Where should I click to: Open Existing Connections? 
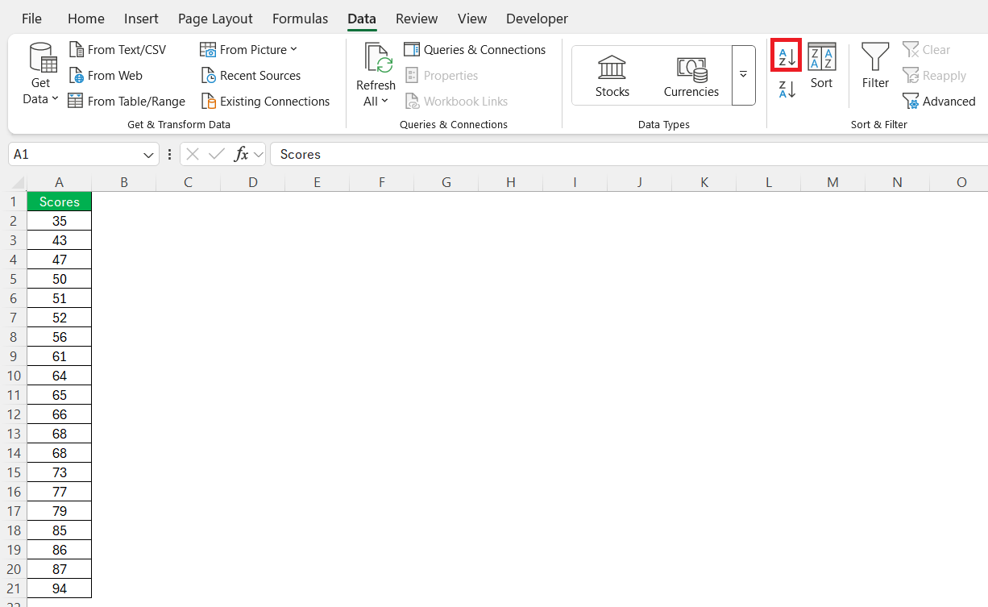pos(265,102)
